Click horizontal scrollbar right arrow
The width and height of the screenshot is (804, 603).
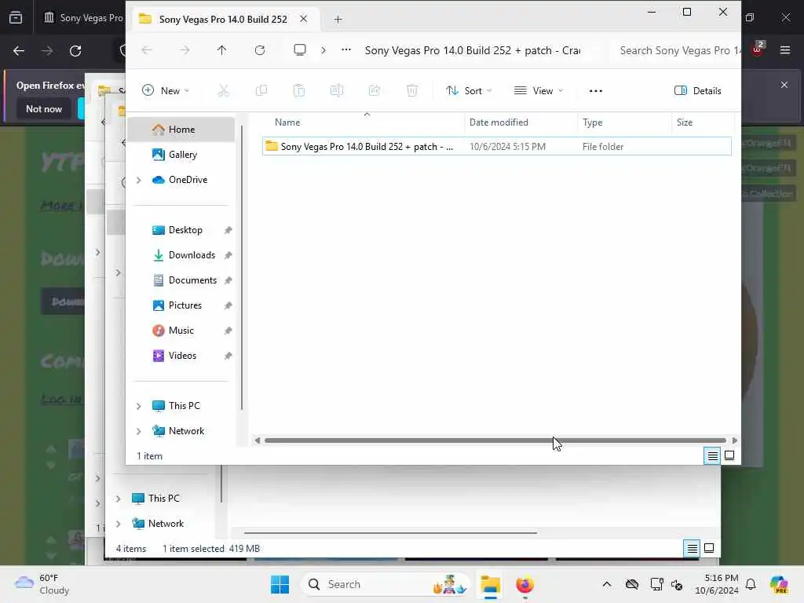pos(735,440)
